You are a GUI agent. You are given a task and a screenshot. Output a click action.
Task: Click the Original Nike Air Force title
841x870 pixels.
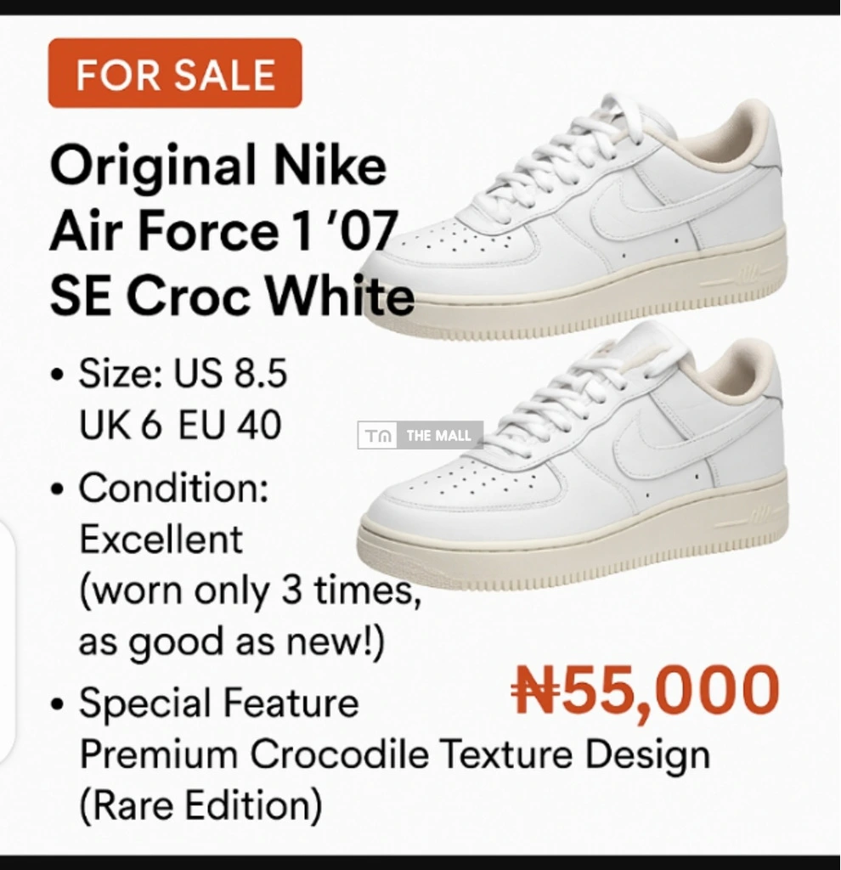pyautogui.click(x=232, y=229)
